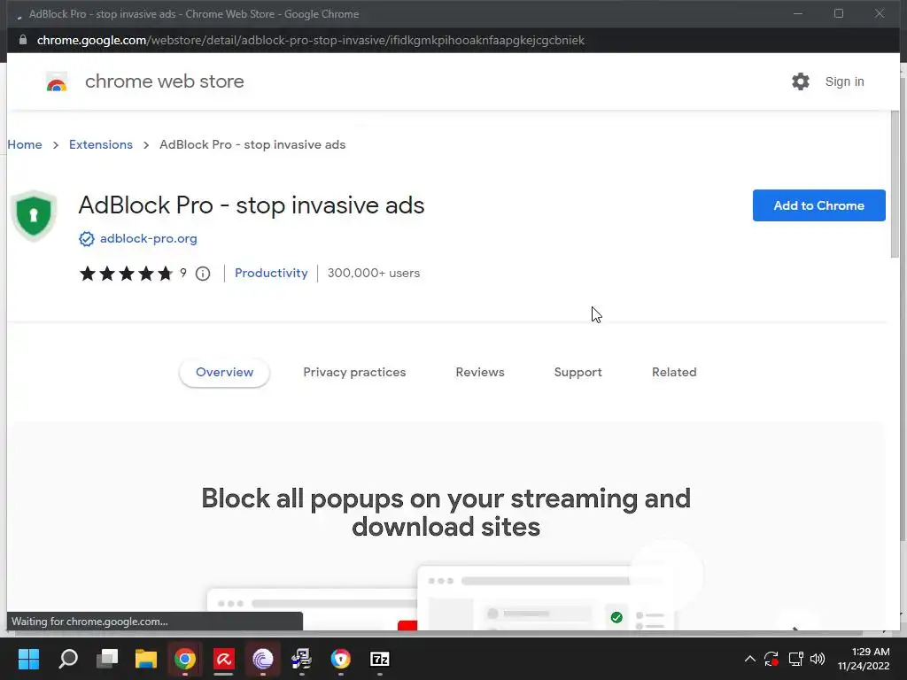The width and height of the screenshot is (907, 680).
Task: Open Task View on taskbar
Action: (x=107, y=659)
